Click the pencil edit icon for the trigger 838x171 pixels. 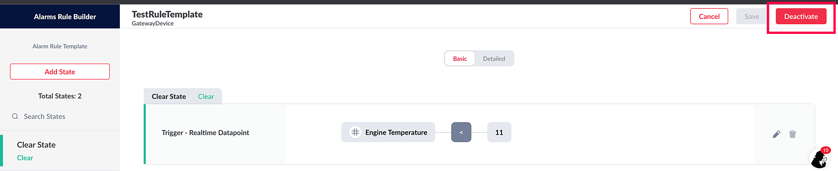(x=776, y=134)
